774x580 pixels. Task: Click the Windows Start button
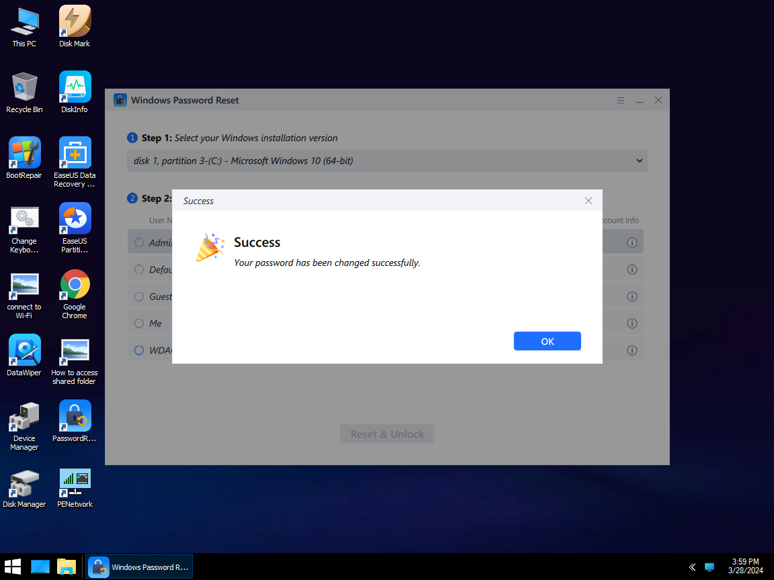(13, 567)
